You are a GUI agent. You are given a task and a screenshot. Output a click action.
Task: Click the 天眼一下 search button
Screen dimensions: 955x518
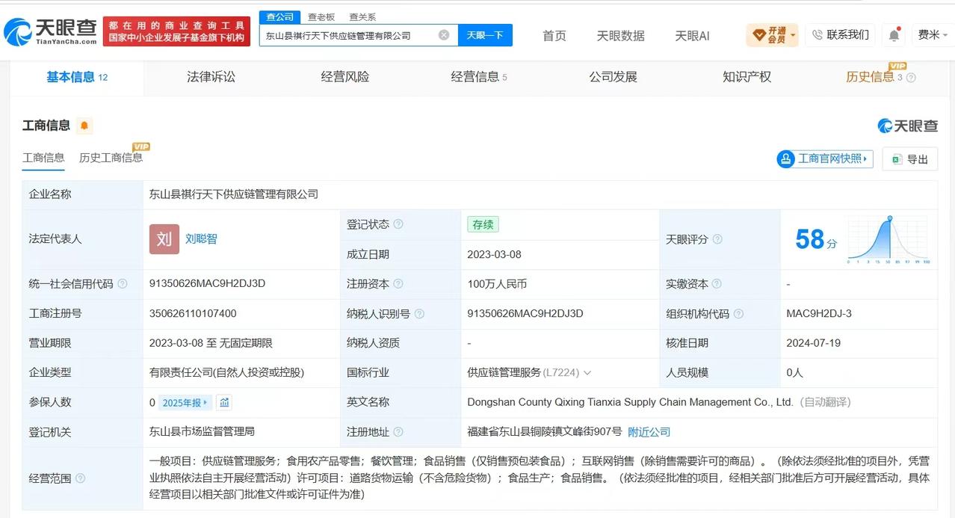(x=485, y=35)
